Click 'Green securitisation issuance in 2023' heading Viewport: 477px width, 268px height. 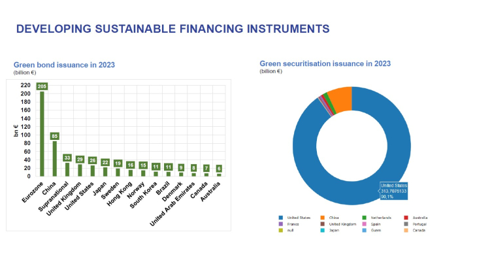tap(325, 63)
